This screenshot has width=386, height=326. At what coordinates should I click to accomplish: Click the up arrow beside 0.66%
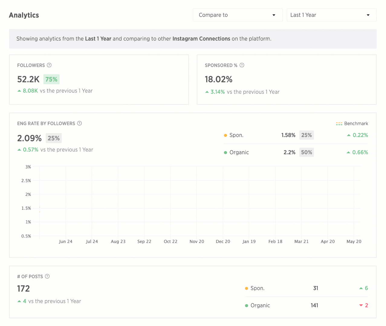(x=349, y=152)
